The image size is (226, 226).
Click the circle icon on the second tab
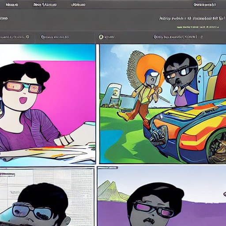click(42, 37)
